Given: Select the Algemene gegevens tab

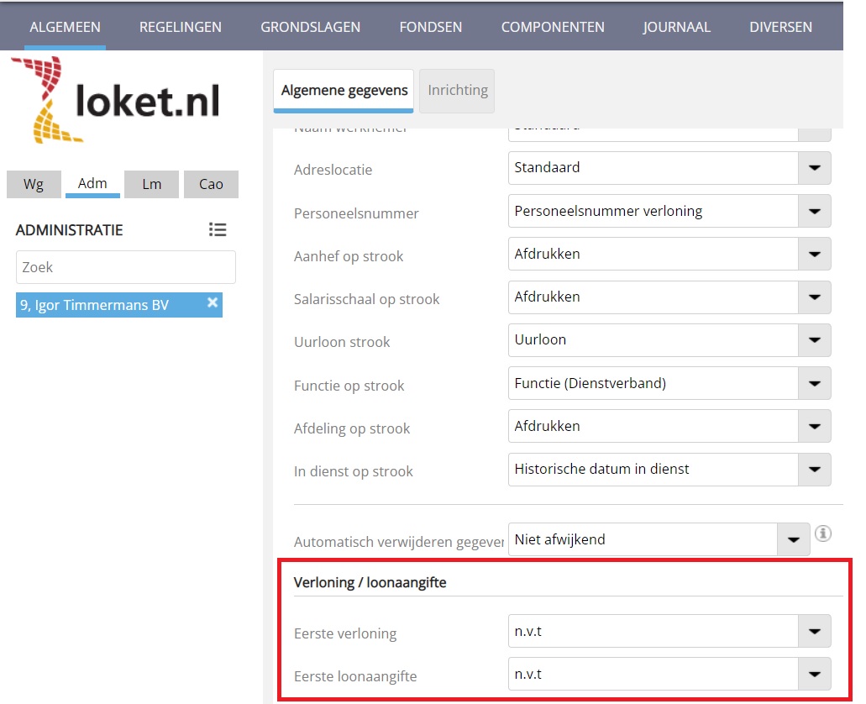Looking at the screenshot, I should click(x=344, y=91).
